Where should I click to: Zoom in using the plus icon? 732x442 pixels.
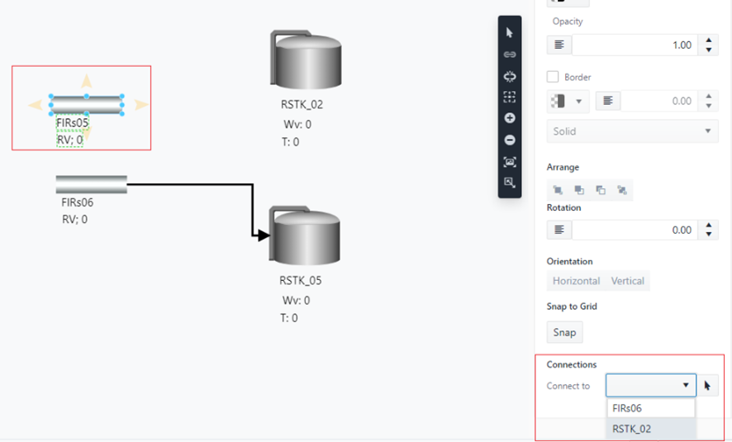[510, 119]
